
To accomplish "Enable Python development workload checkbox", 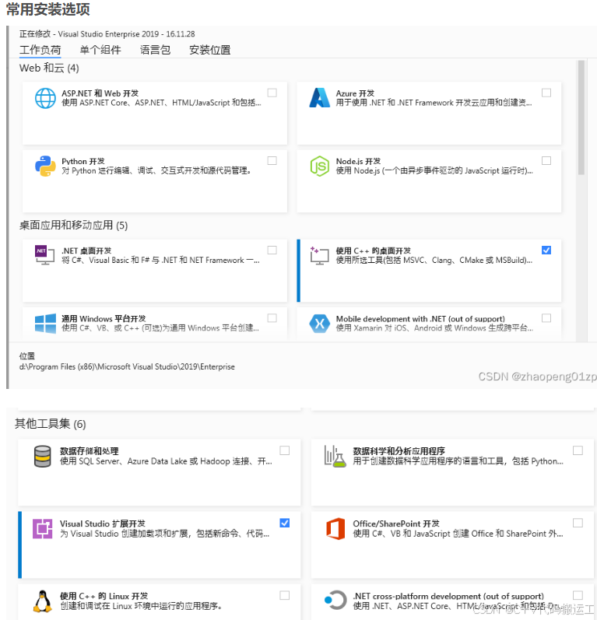I will point(272,160).
